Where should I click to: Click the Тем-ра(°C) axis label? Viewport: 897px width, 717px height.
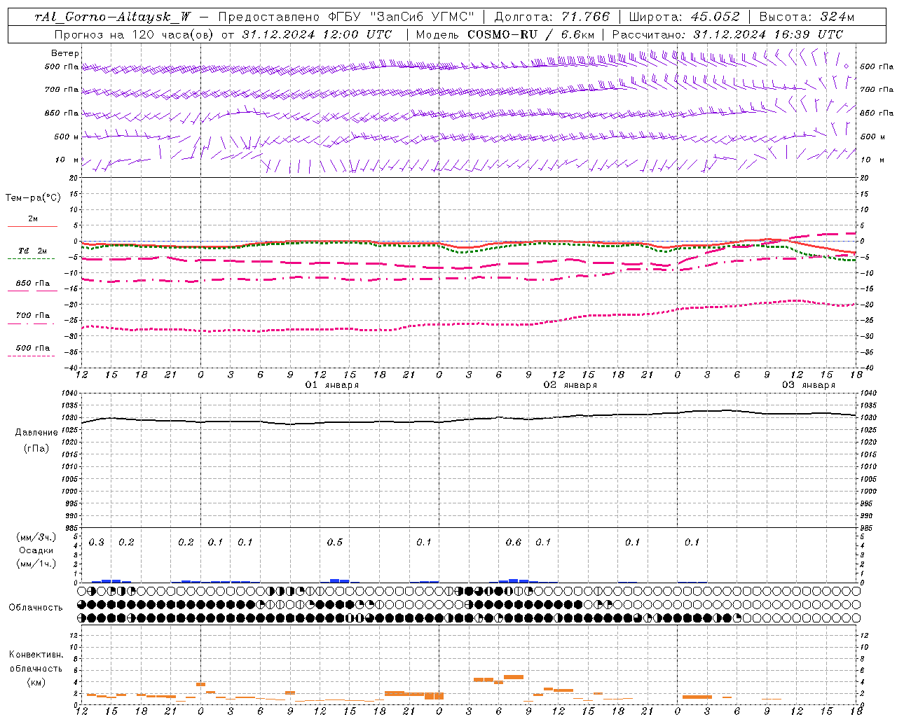tap(33, 198)
